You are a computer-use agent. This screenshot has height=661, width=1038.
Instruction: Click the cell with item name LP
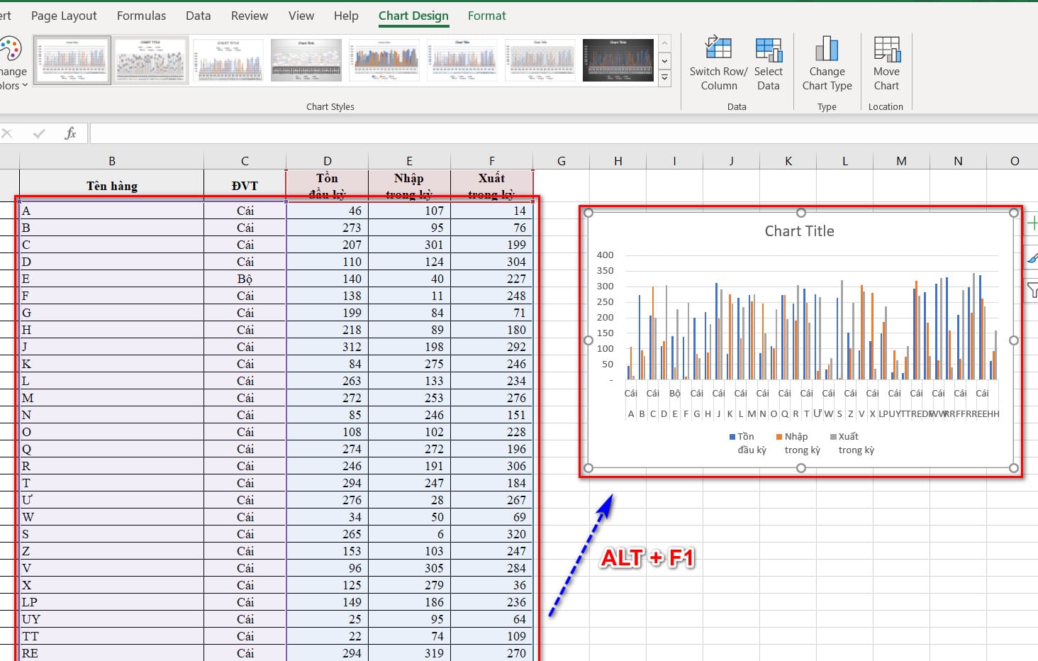[111, 602]
